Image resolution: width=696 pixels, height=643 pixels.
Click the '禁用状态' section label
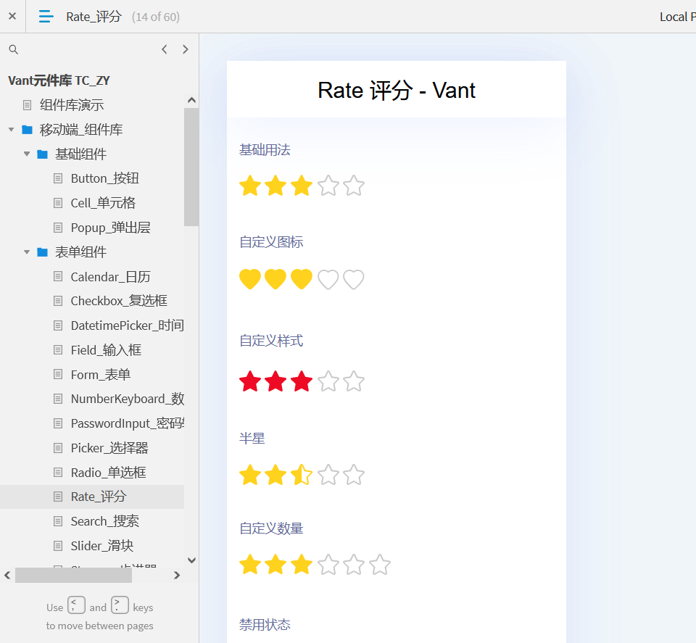(265, 625)
